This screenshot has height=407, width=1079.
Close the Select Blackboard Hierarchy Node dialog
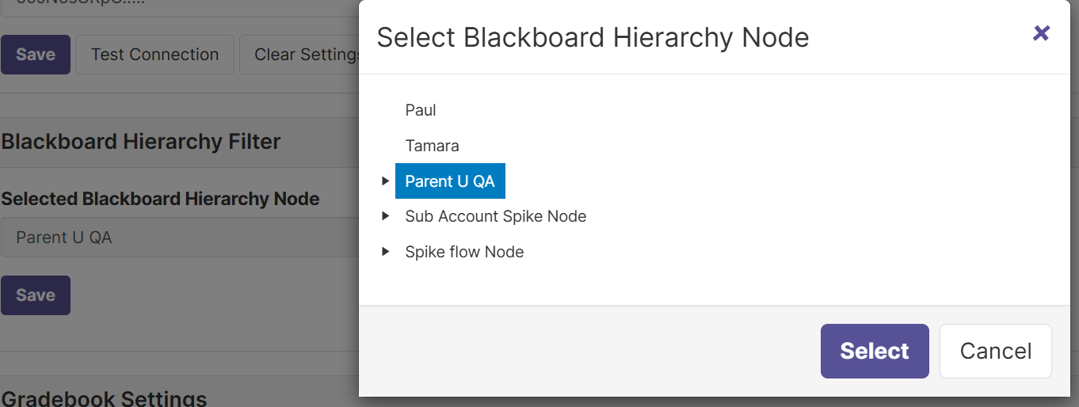pos(1041,33)
